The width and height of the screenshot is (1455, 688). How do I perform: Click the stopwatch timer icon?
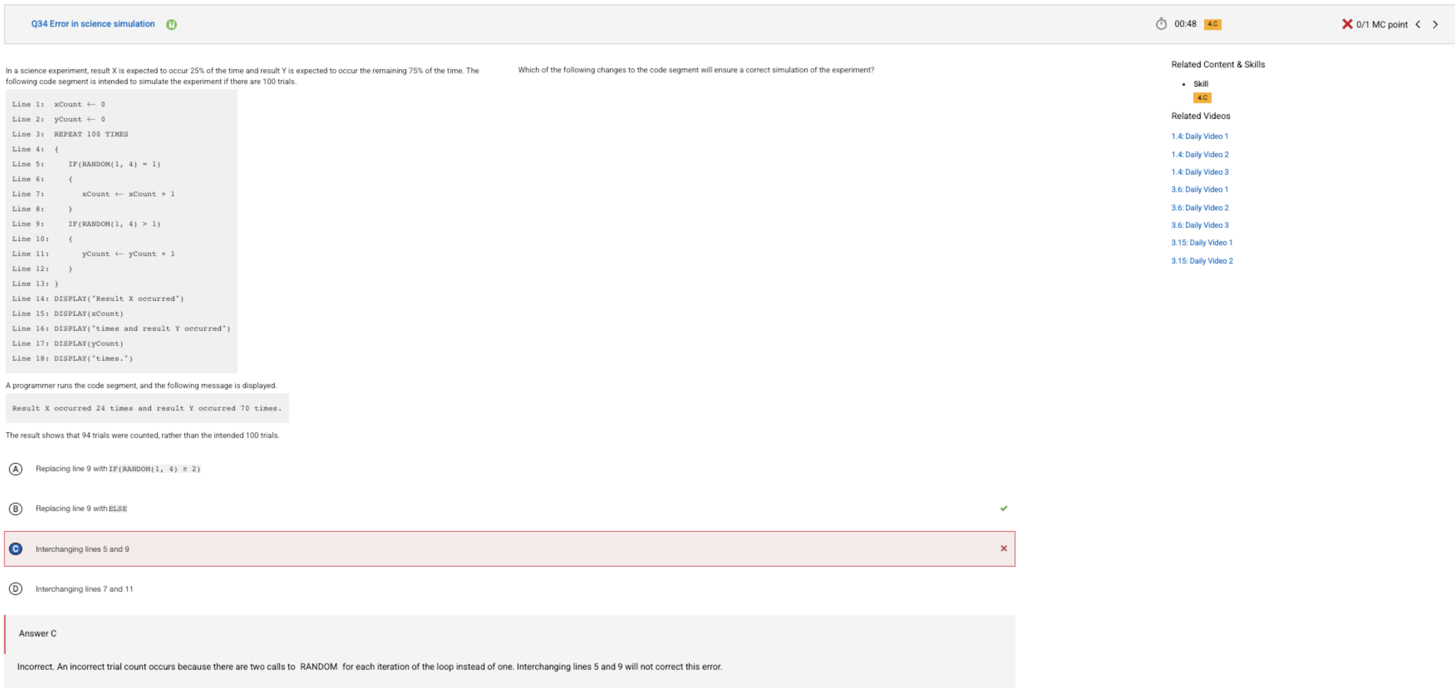click(x=1161, y=24)
